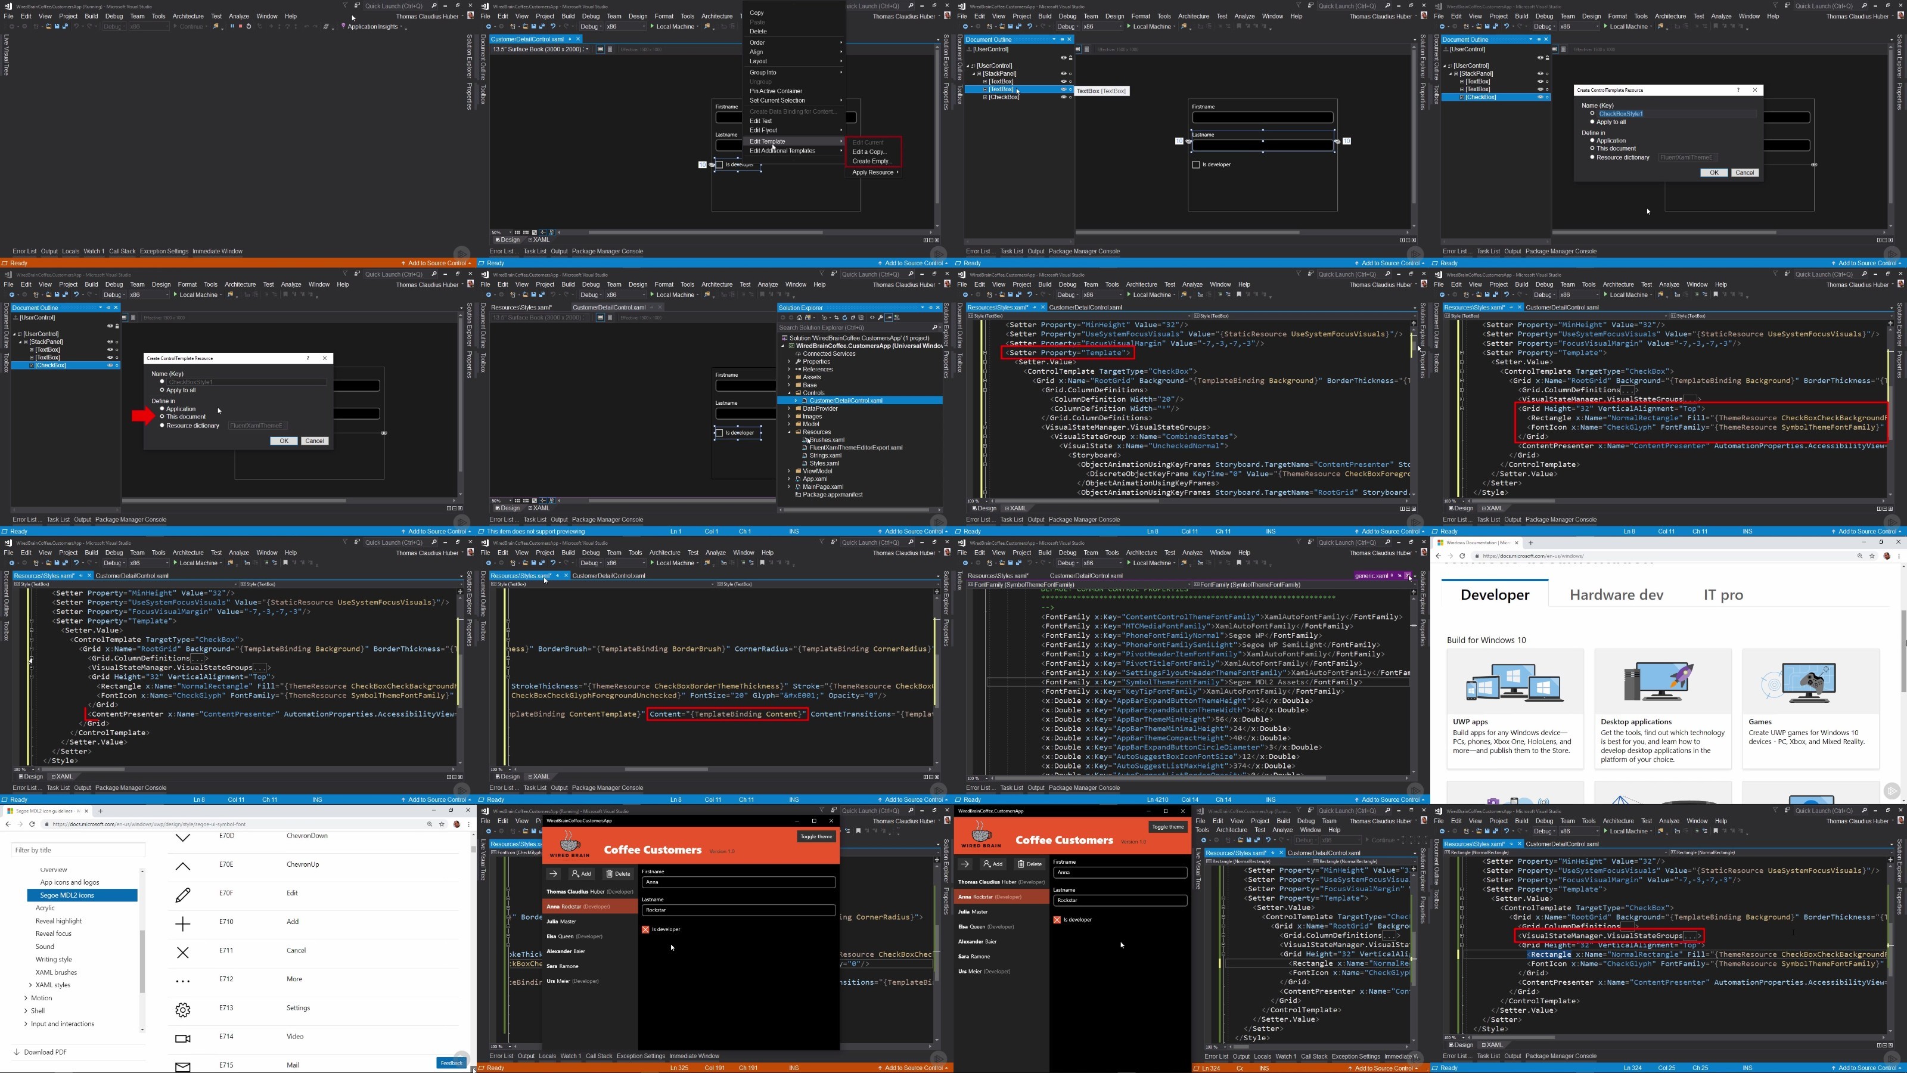Select 'This document' radio beside the red arrow
This screenshot has height=1073, width=1907.
pos(162,417)
